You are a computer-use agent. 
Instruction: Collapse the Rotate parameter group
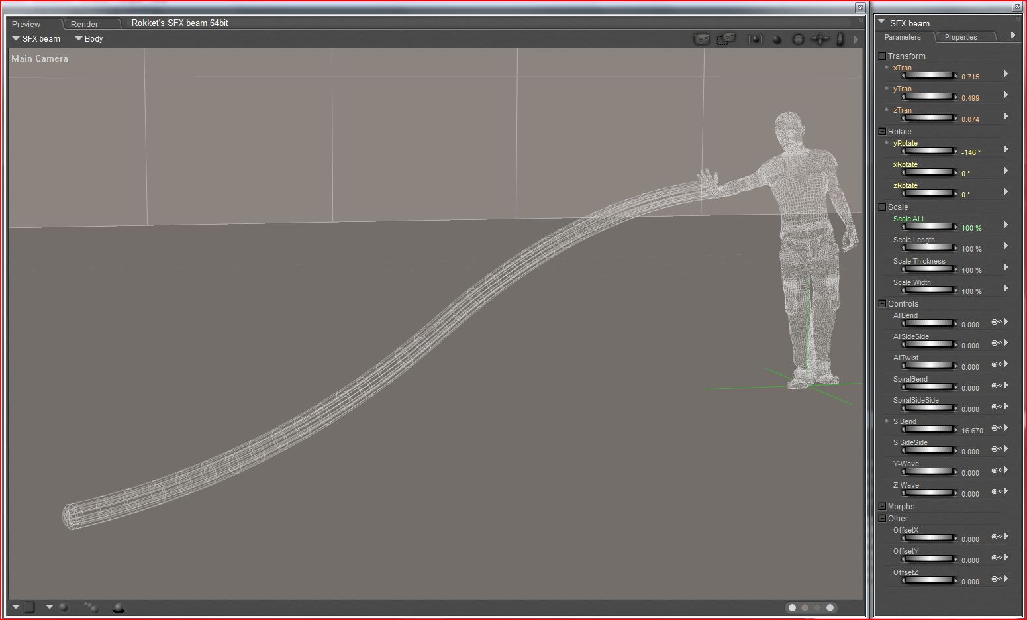coord(882,132)
